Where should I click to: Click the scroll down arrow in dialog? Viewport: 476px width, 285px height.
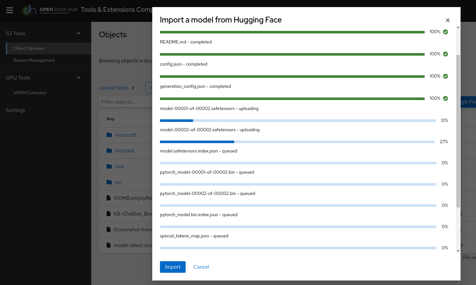tap(458, 251)
